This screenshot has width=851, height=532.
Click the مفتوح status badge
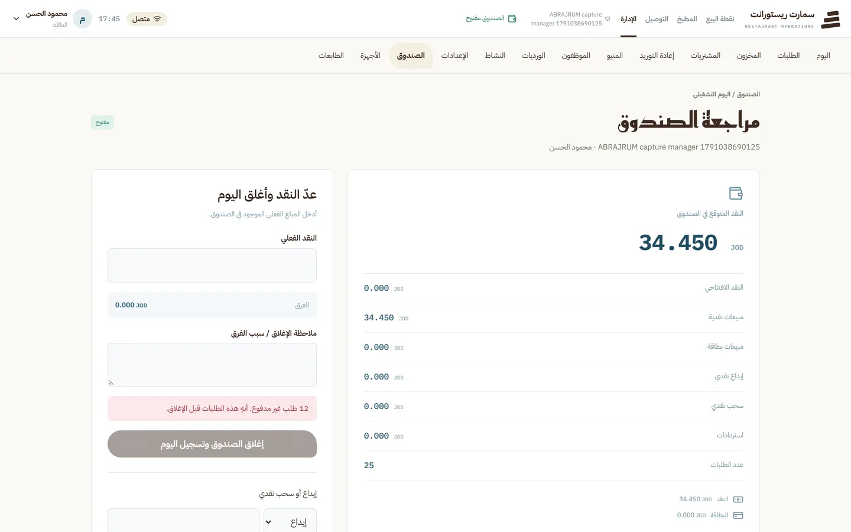click(x=103, y=122)
